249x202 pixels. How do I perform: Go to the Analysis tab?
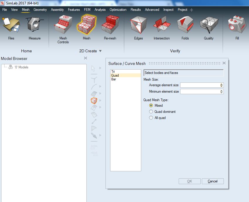click(100, 10)
